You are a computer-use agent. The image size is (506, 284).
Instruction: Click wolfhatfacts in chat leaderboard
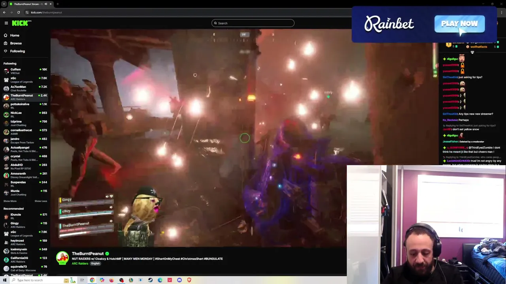(478, 47)
